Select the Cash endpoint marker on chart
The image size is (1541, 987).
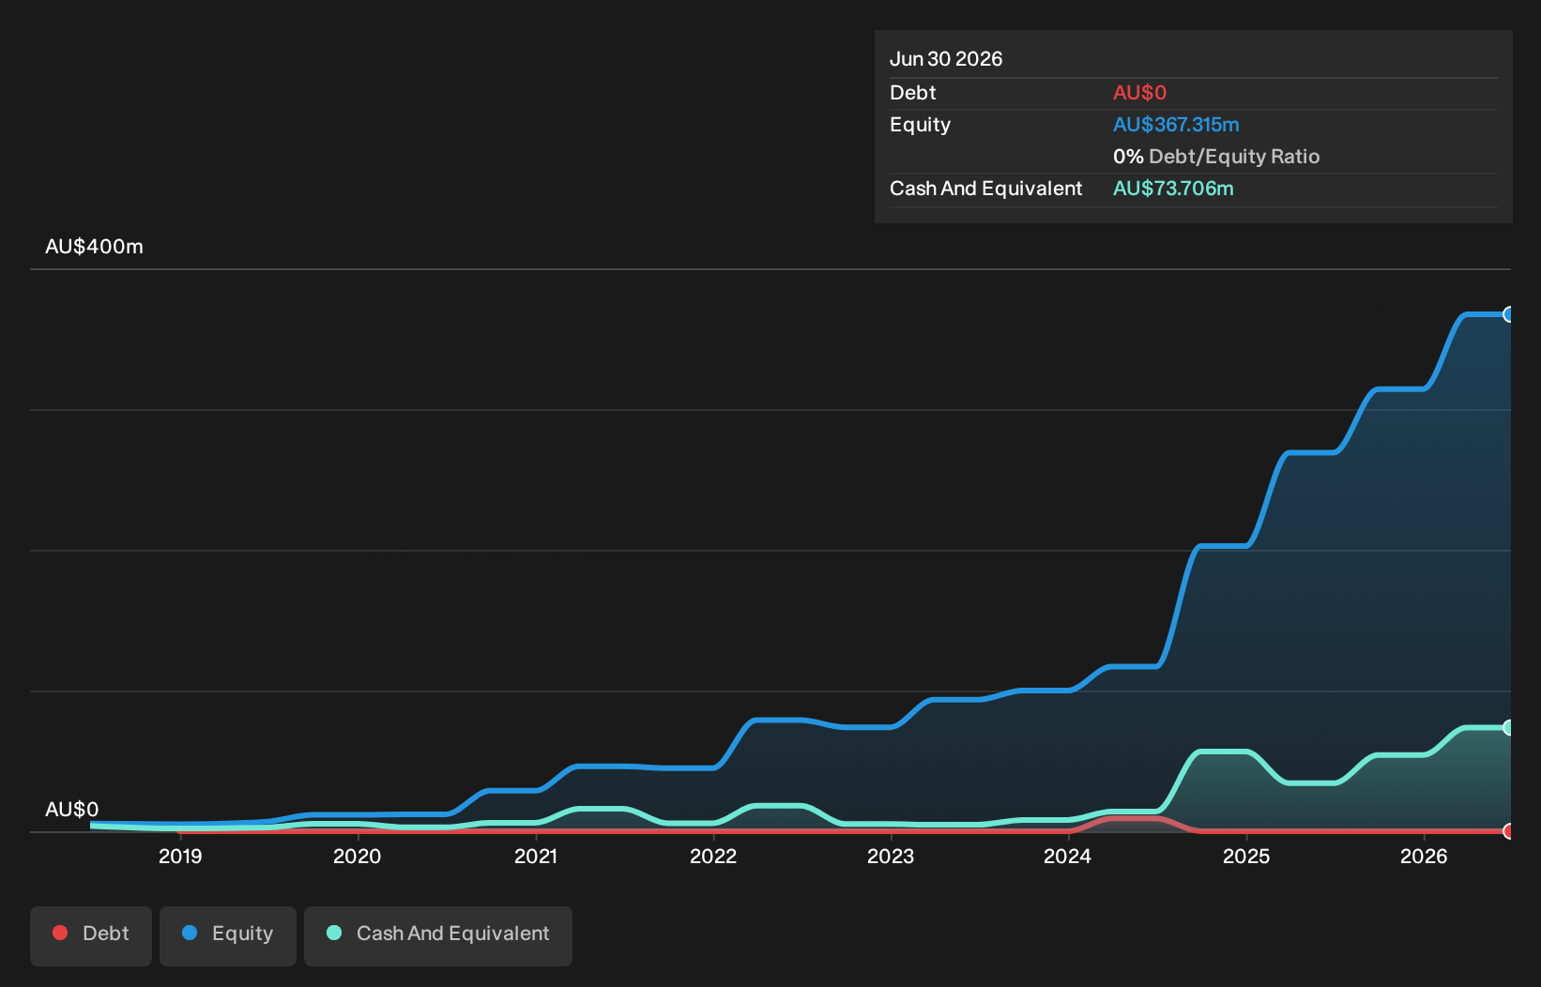point(1509,727)
